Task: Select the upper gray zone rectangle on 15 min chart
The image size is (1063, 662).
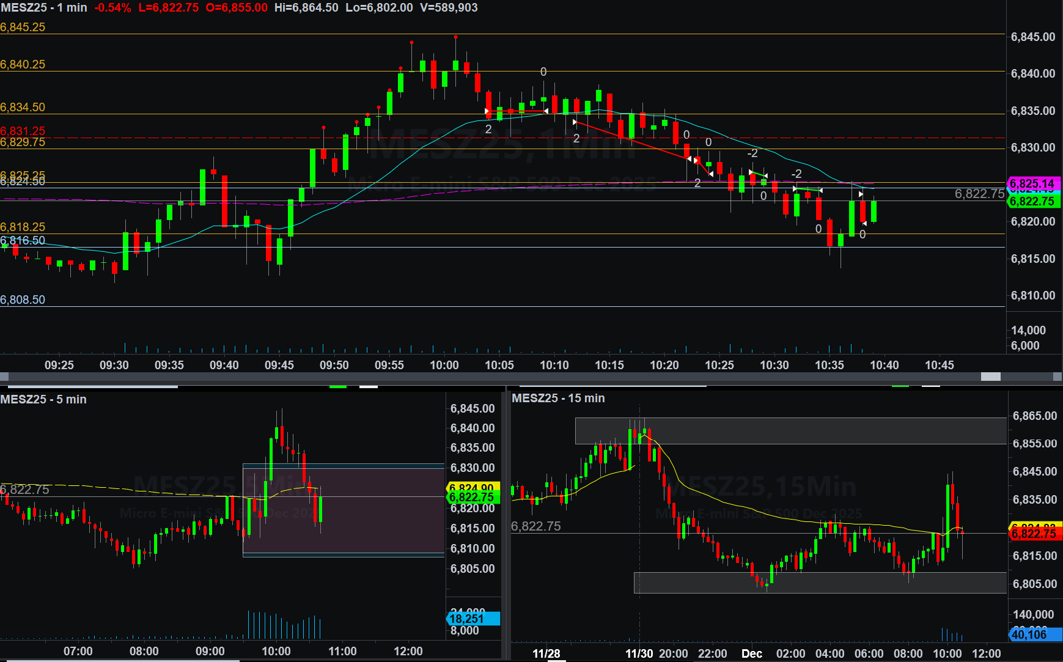Action: pyautogui.click(x=790, y=431)
